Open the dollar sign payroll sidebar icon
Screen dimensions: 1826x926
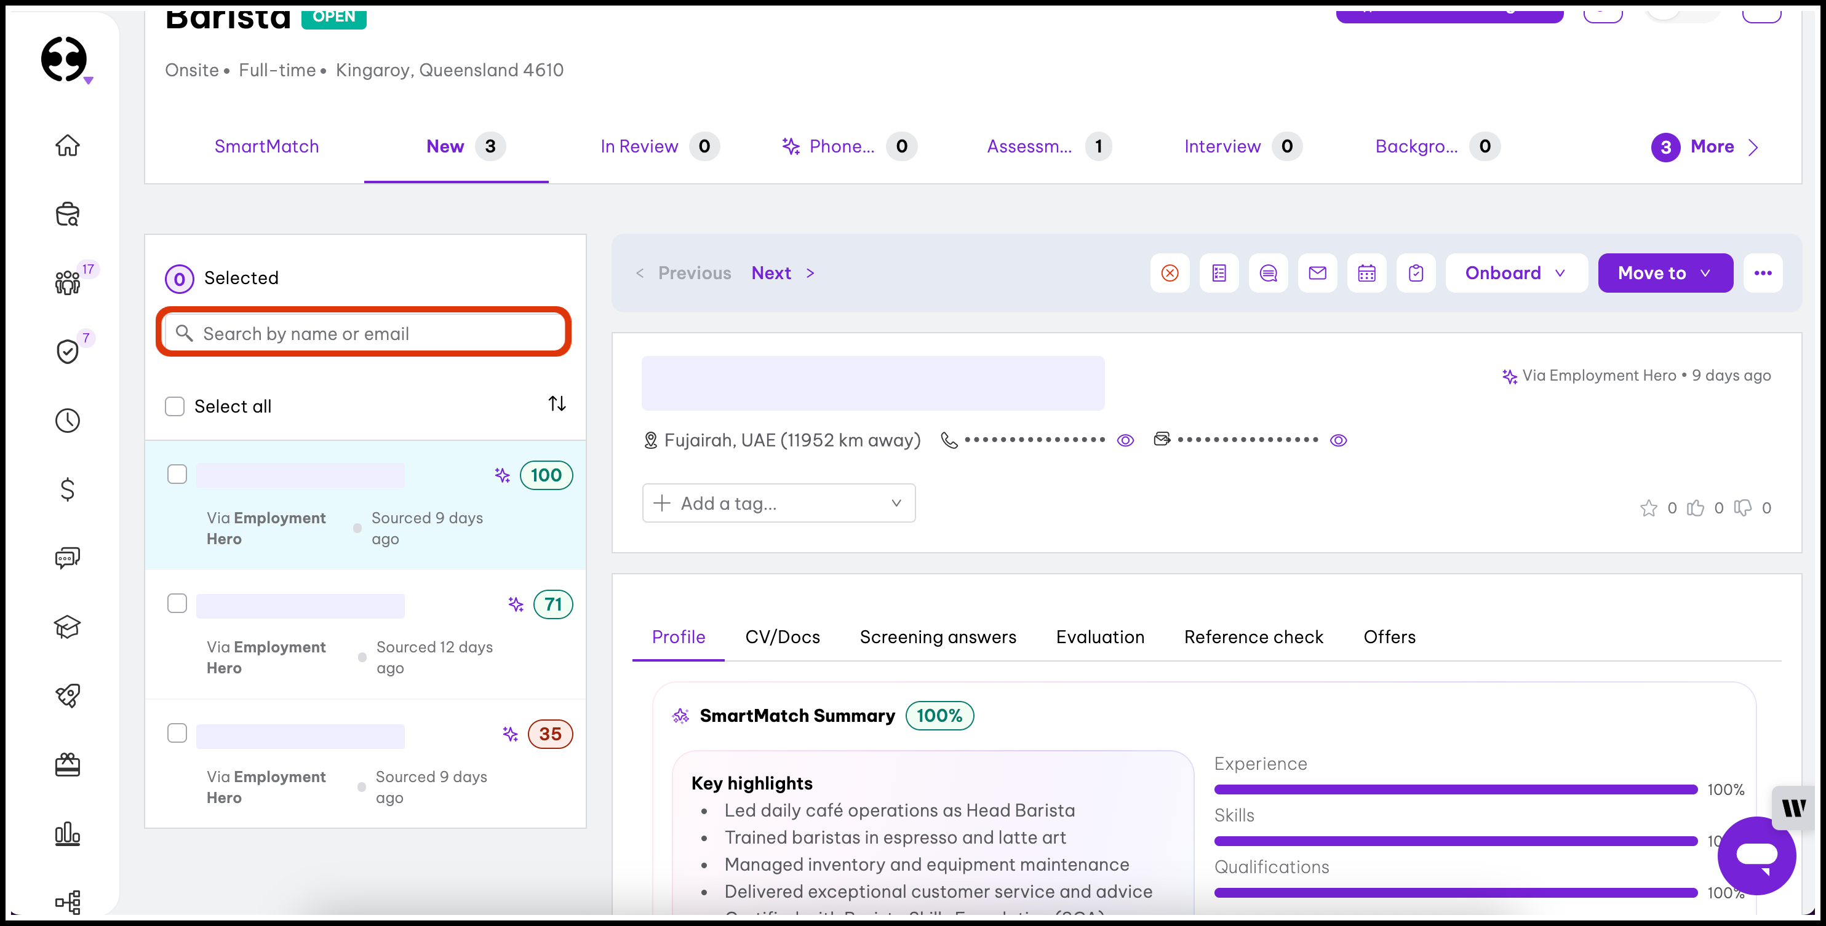[67, 489]
